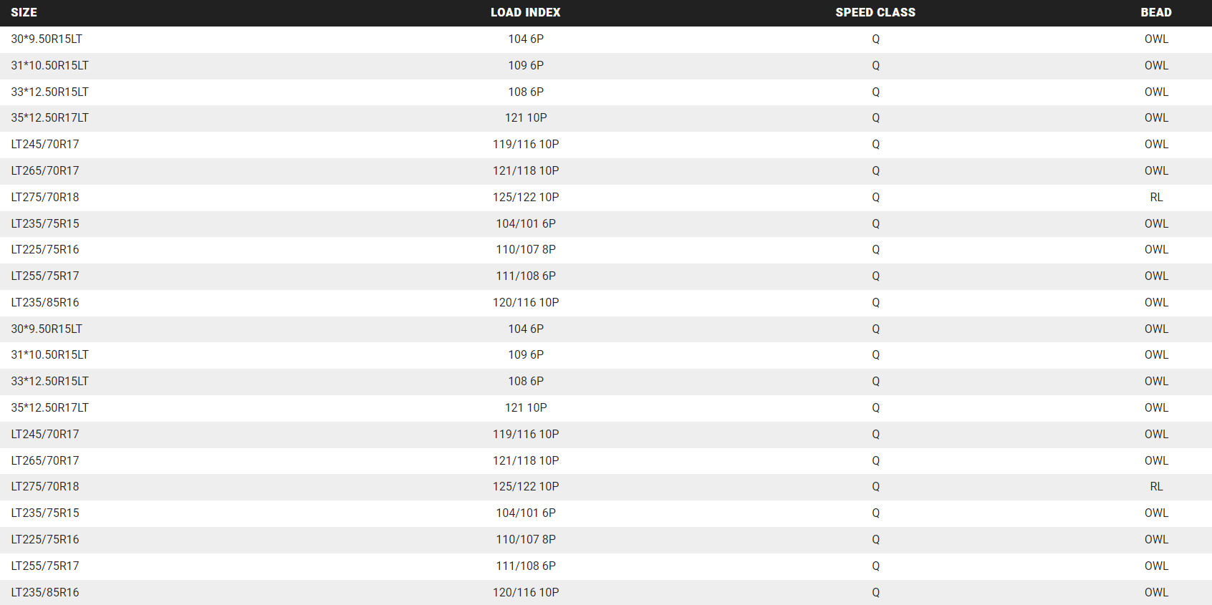This screenshot has width=1212, height=605.
Task: Click the second 119/116 10P load index
Action: tap(526, 434)
